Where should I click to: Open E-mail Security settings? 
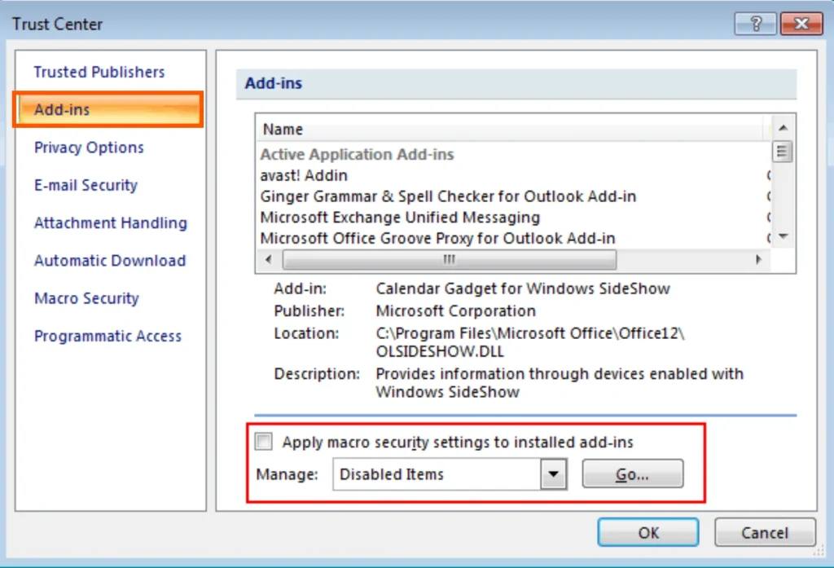tap(85, 185)
